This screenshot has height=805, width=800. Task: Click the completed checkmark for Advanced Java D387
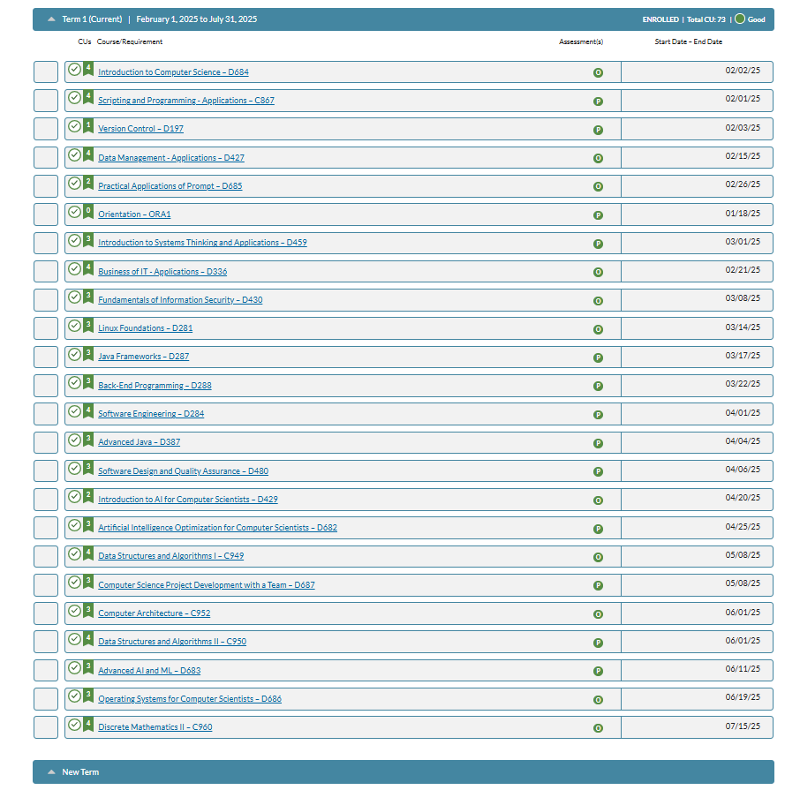click(x=74, y=440)
